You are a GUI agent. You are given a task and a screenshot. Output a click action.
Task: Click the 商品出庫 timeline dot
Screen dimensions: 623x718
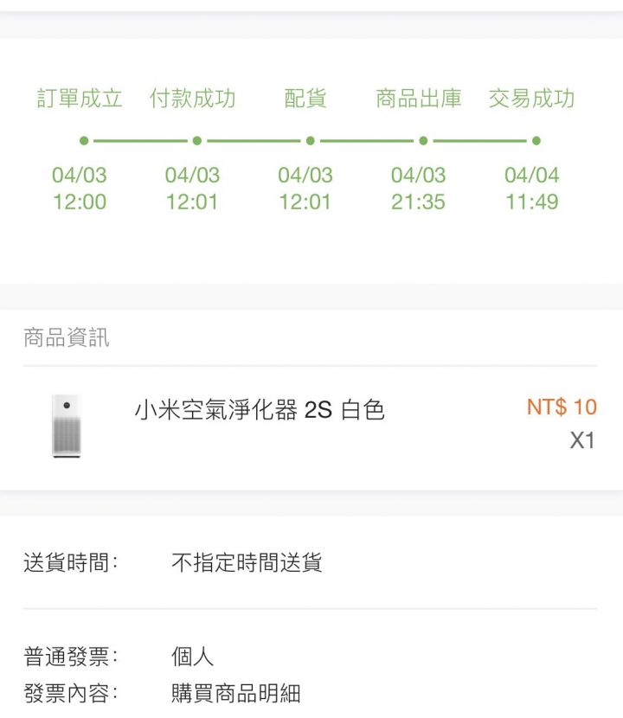coord(423,141)
